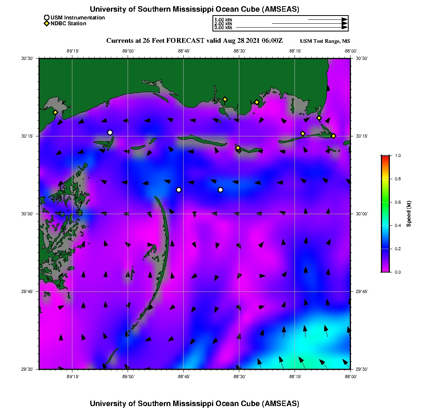The width and height of the screenshot is (428, 408).
Task: Select the westernmost NDBC station diamond on the map
Action: (56, 112)
